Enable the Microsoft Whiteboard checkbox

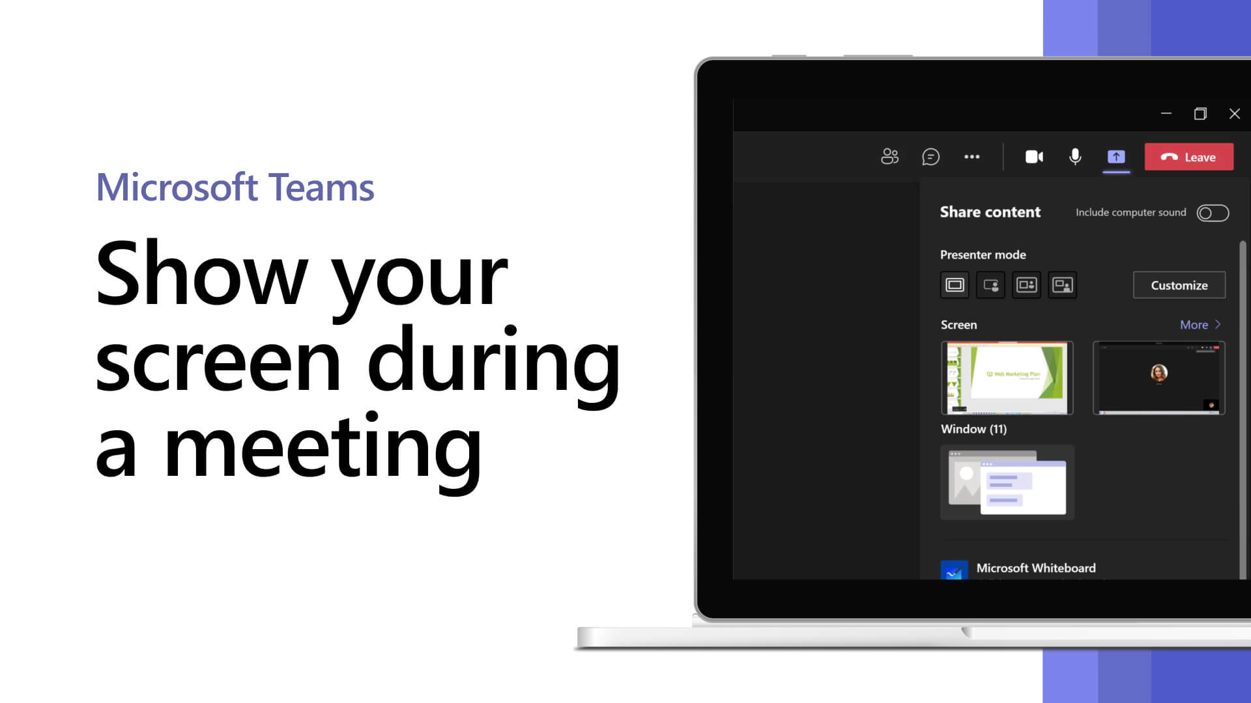tap(954, 568)
